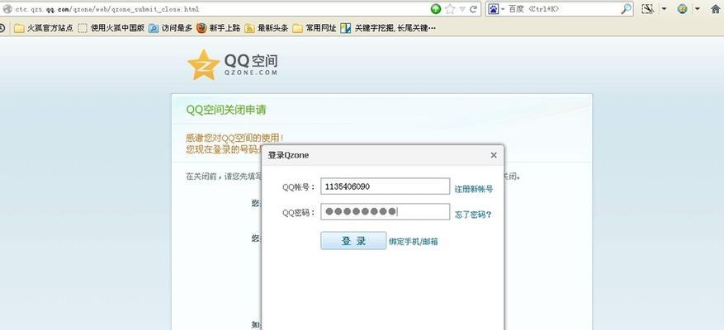Click the QQ空间关闭申请 heading text
Viewport: 724px width, 330px height.
click(226, 110)
